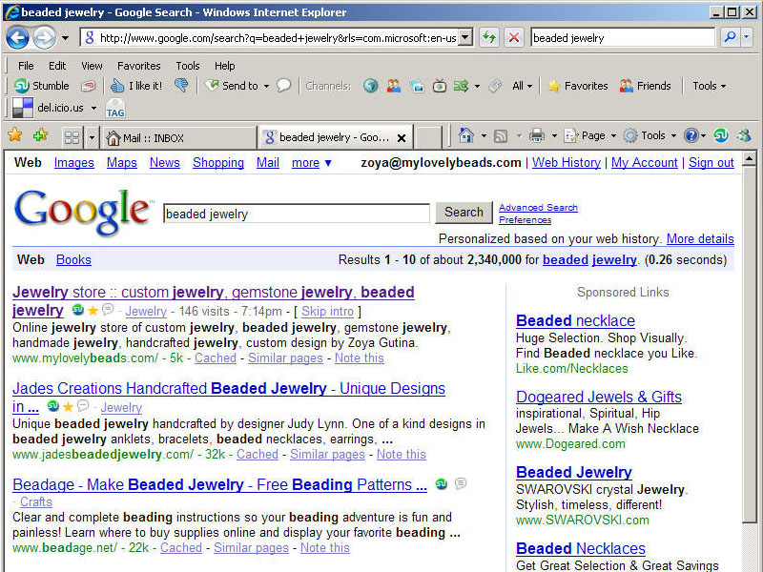
Task: Click the page scrollbar up arrow
Action: 750,158
